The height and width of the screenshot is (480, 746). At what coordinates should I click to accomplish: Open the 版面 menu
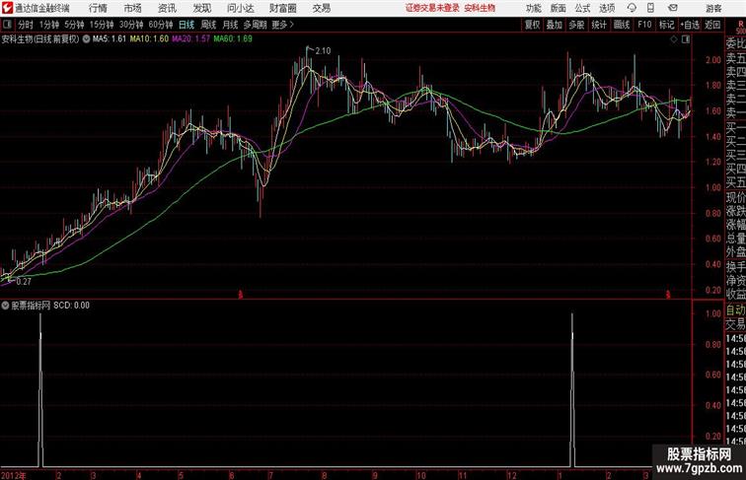point(559,8)
